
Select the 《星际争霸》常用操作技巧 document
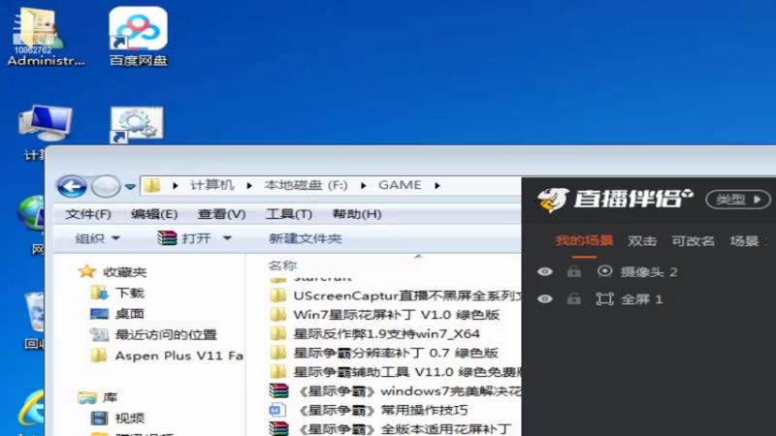tap(369, 410)
